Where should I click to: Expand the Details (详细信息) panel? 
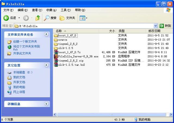coord(46,104)
